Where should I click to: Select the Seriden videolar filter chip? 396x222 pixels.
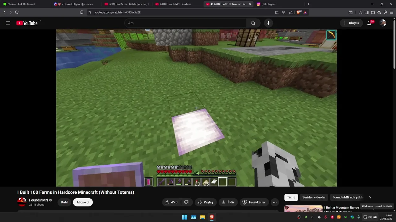[x=314, y=197]
